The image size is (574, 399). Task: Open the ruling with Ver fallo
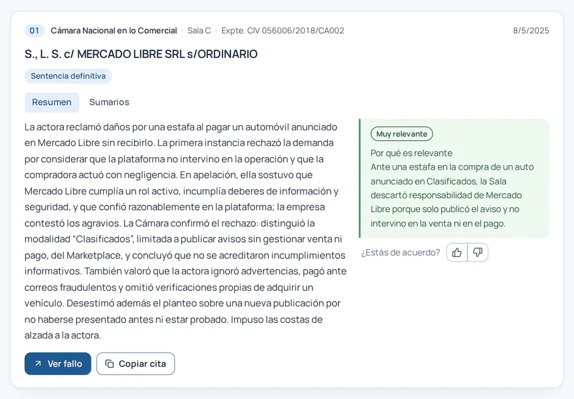58,364
